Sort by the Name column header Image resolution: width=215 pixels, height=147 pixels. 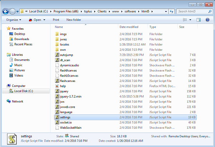[59, 27]
